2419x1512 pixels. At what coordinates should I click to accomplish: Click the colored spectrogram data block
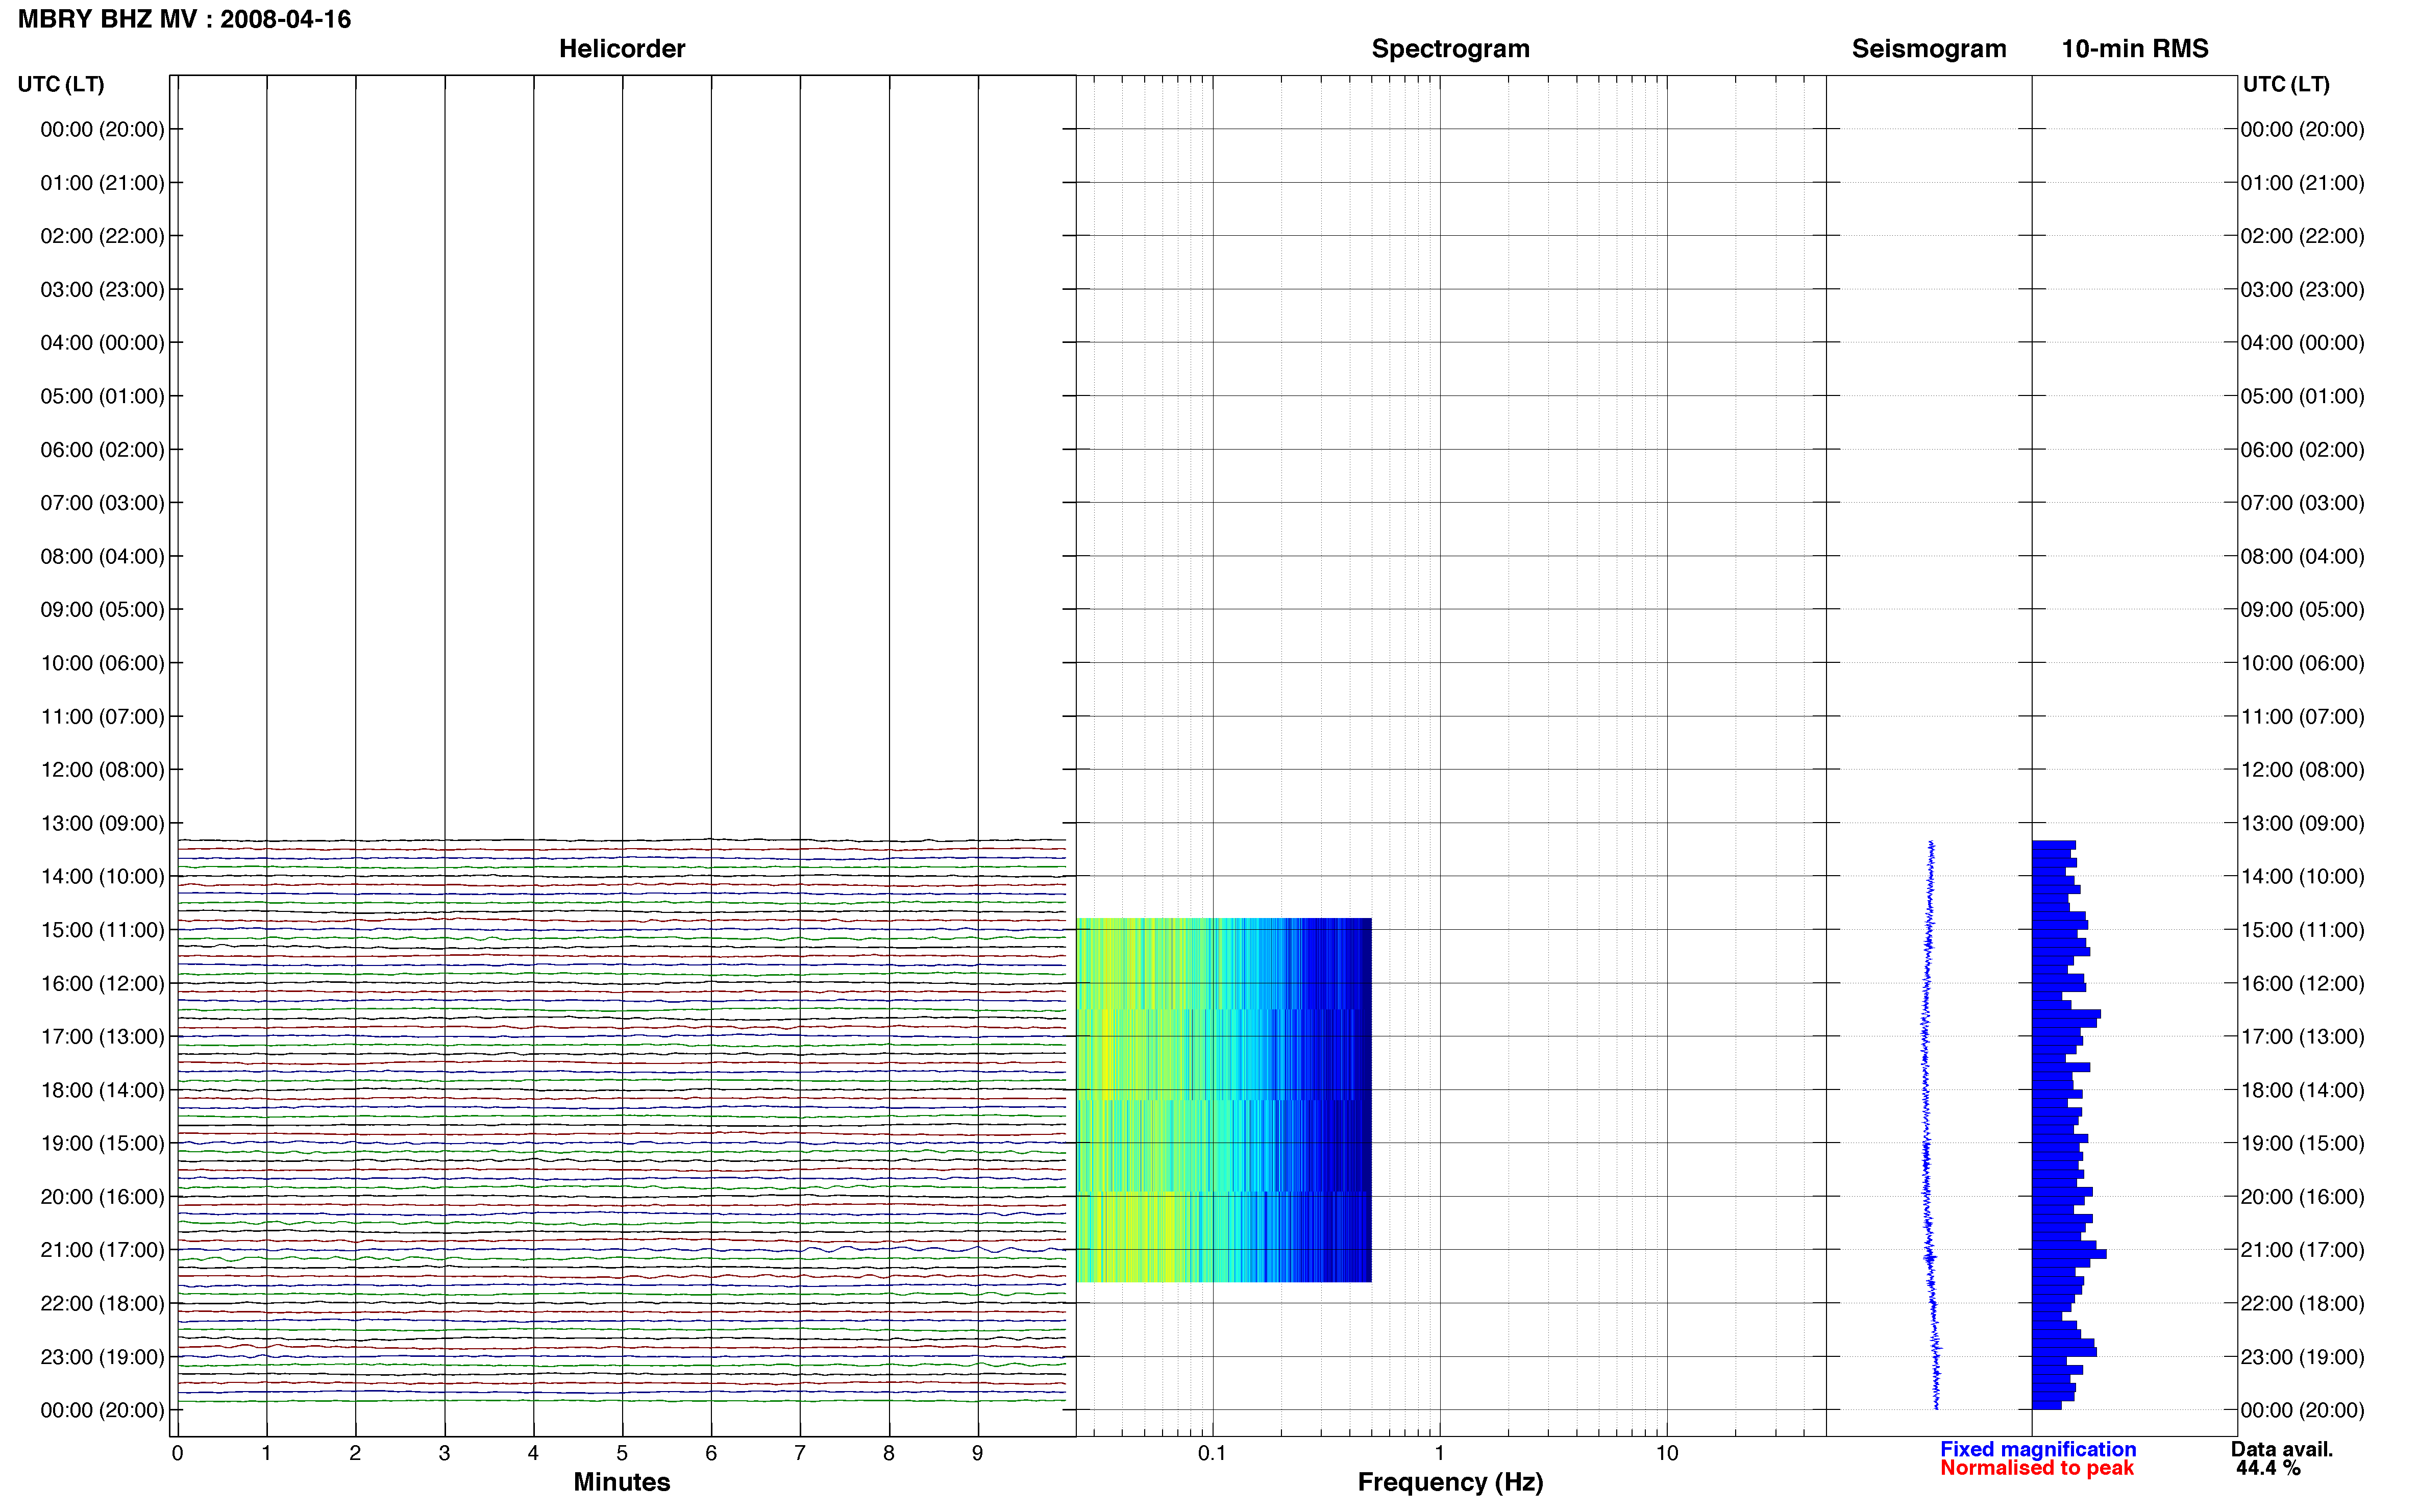click(x=1224, y=1100)
